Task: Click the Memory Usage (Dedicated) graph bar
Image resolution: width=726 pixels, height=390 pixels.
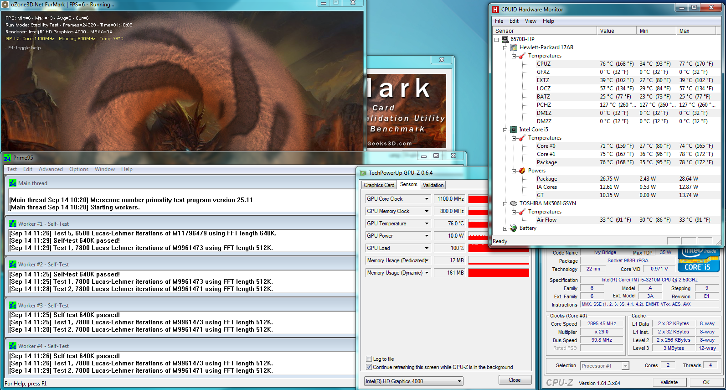Action: tap(499, 260)
